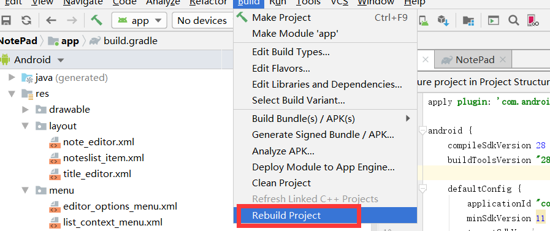Viewport: 550px width, 231px height.
Task: Open the Search Everywhere magnifier icon
Action: 514,20
